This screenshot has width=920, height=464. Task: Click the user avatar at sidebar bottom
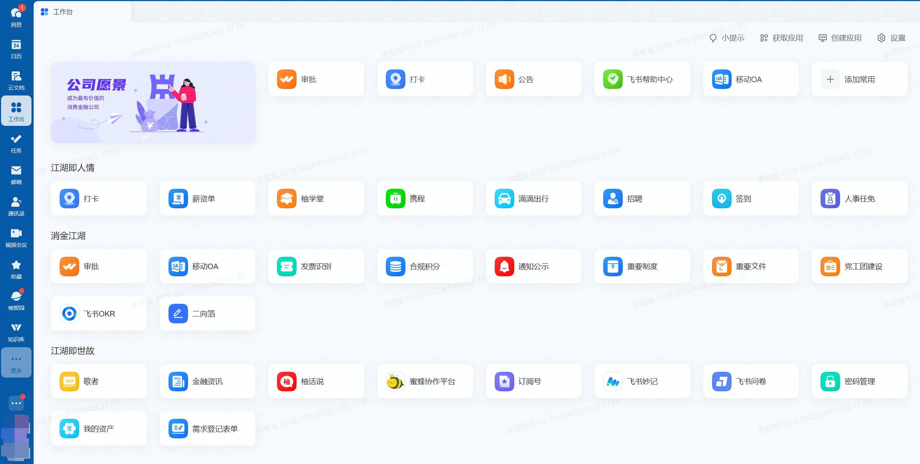coord(16,438)
